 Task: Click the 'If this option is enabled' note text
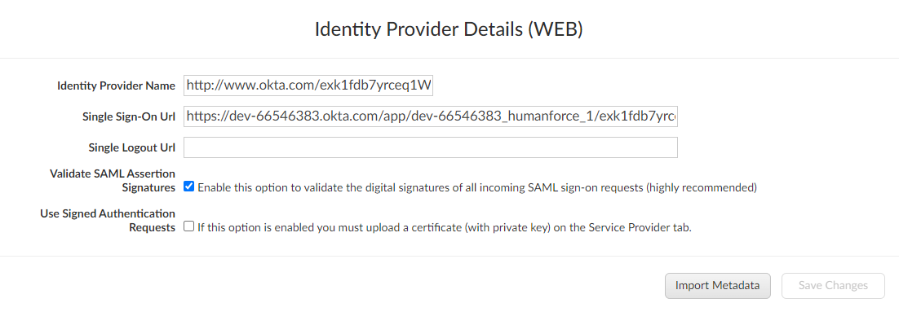[445, 228]
